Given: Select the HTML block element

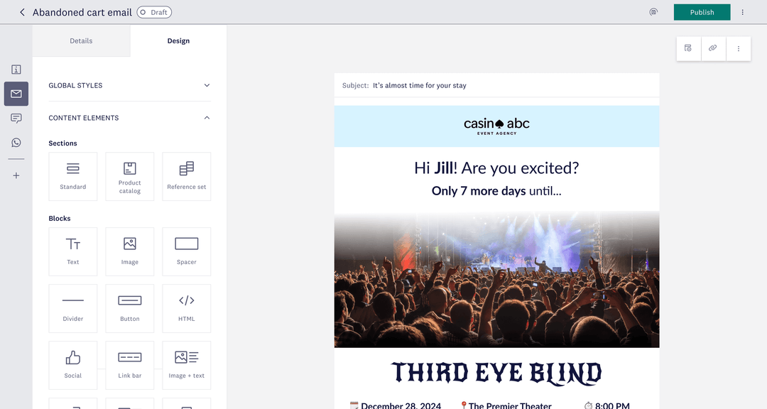Looking at the screenshot, I should pos(187,308).
